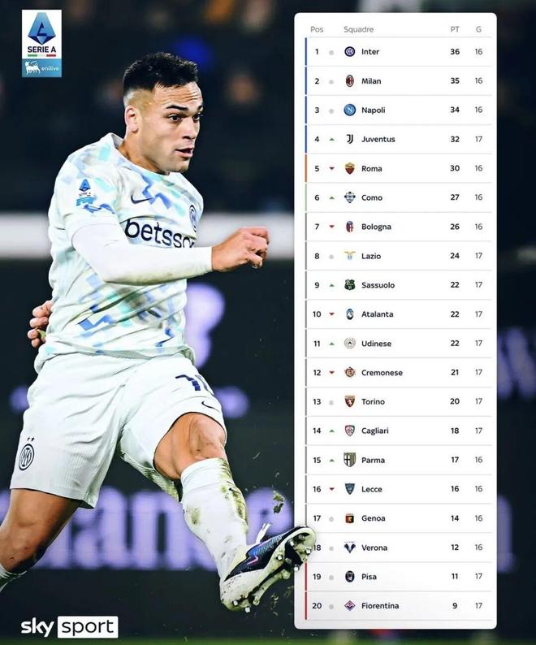
Task: Click the Pos column header
Action: (x=317, y=29)
